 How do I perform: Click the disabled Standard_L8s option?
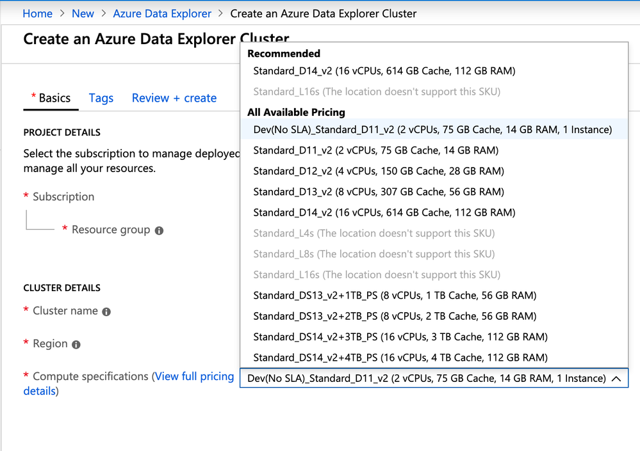click(434, 254)
